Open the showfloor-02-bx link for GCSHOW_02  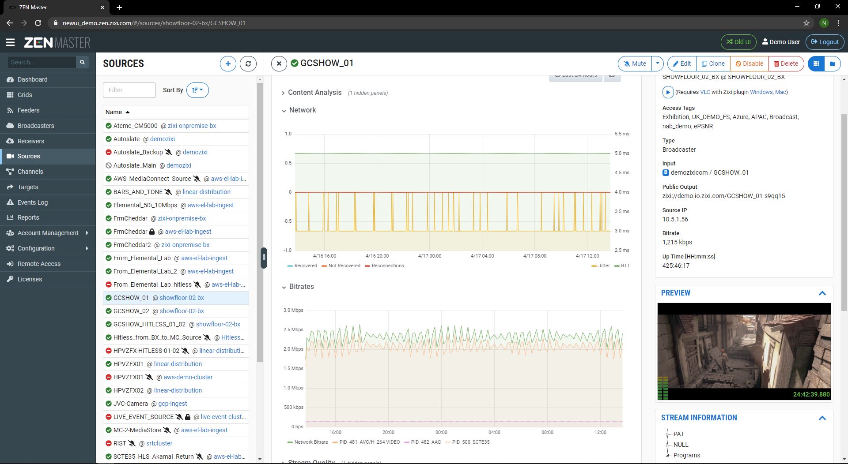pyautogui.click(x=182, y=311)
